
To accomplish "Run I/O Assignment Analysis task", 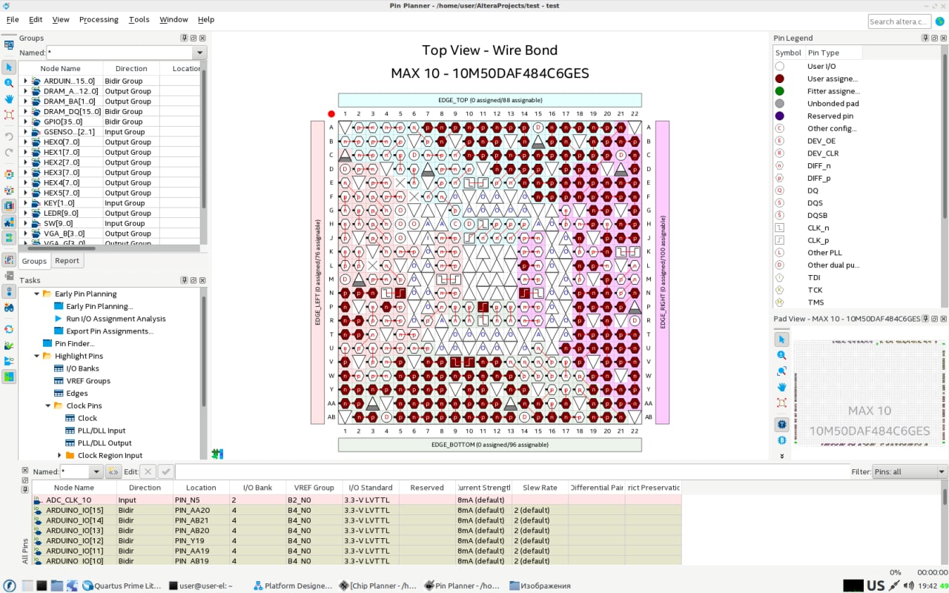I will coord(116,319).
